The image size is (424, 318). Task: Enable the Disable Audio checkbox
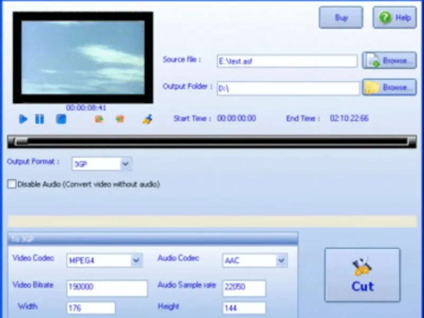pos(12,184)
